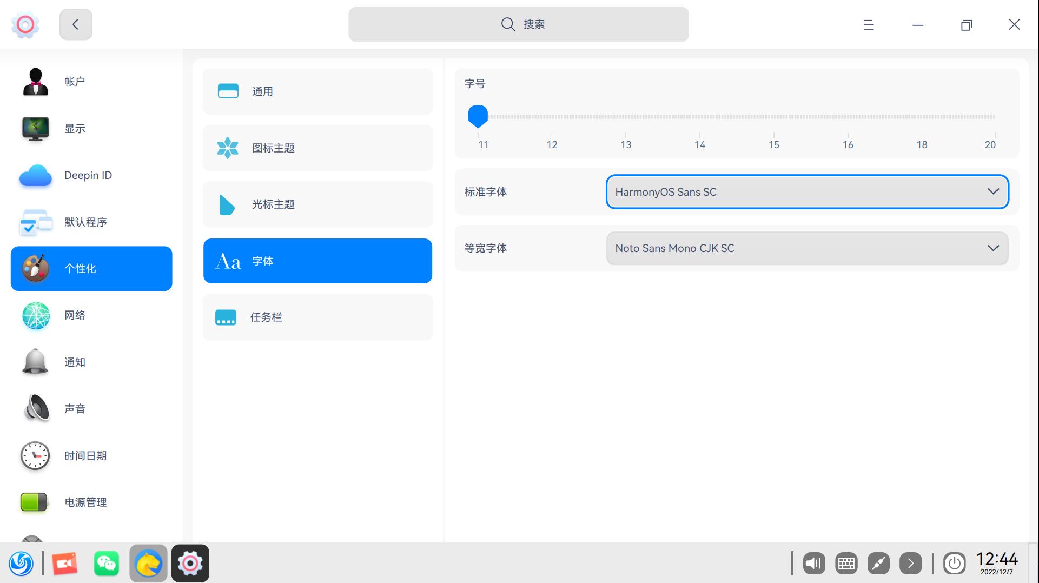Screen dimensions: 1039x583
Task: Open the hamburger menu near window controls
Action: tap(868, 24)
